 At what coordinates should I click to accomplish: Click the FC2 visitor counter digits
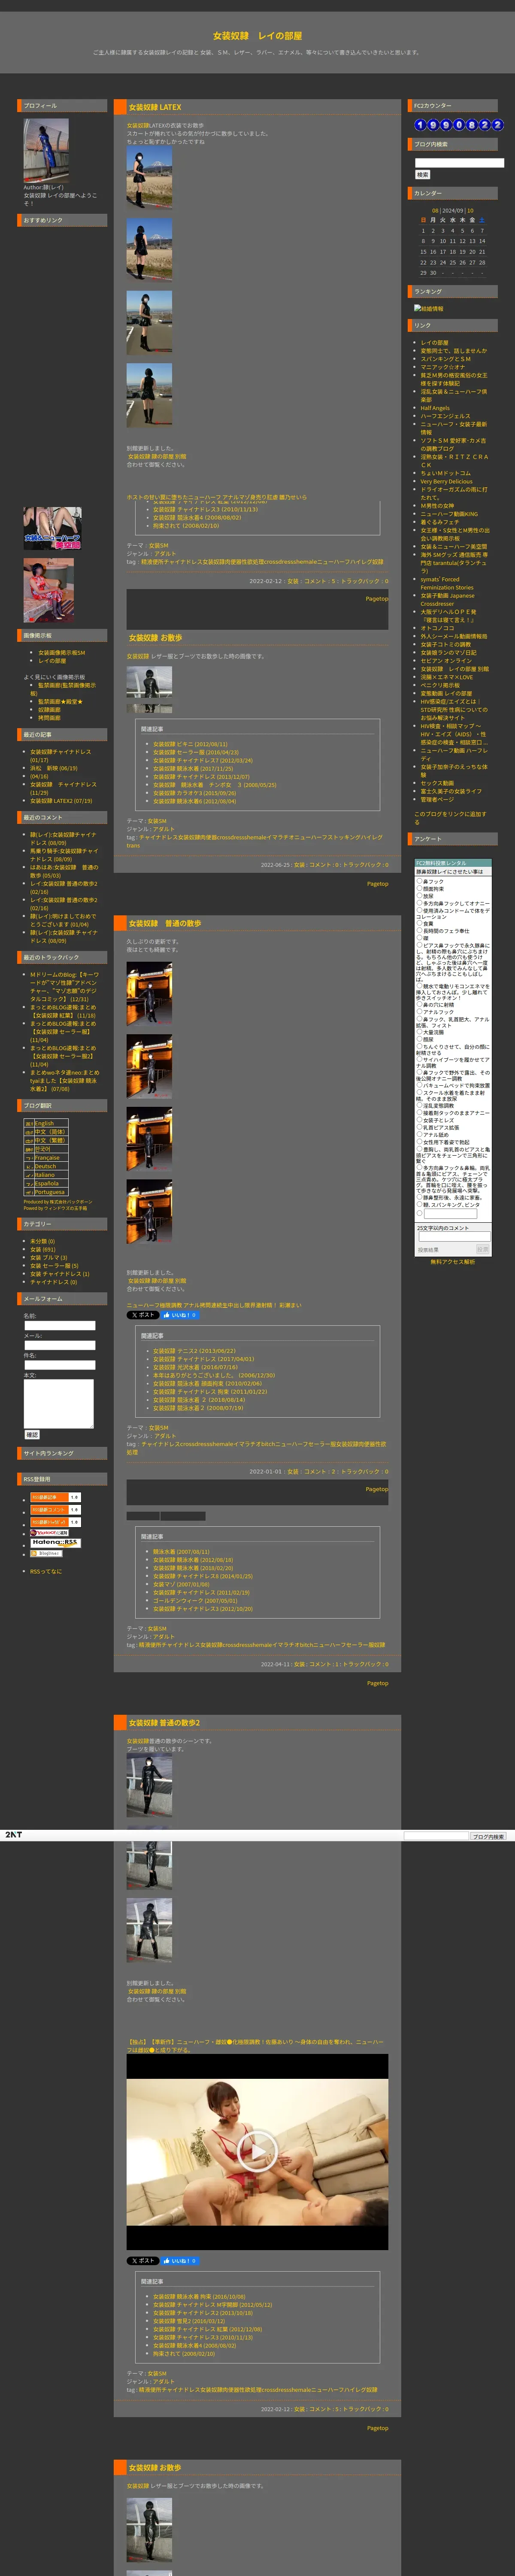pyautogui.click(x=459, y=125)
